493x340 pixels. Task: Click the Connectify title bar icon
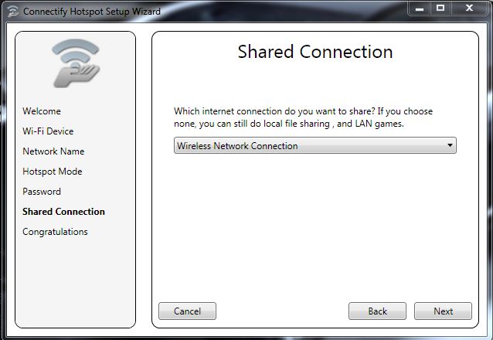[12, 12]
